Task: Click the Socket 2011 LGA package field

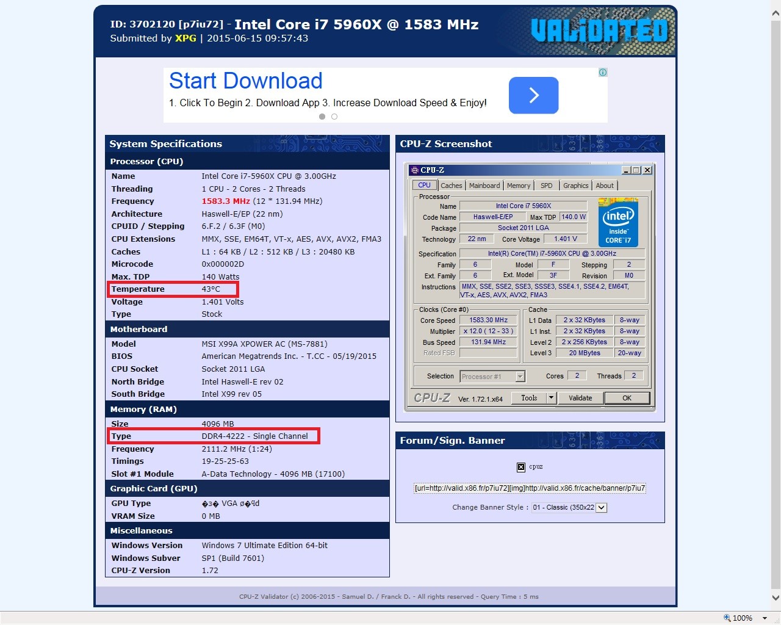Action: [x=523, y=228]
